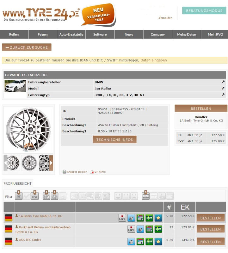Show previous wheel thumbnails with left arrow

[x=5, y=163]
